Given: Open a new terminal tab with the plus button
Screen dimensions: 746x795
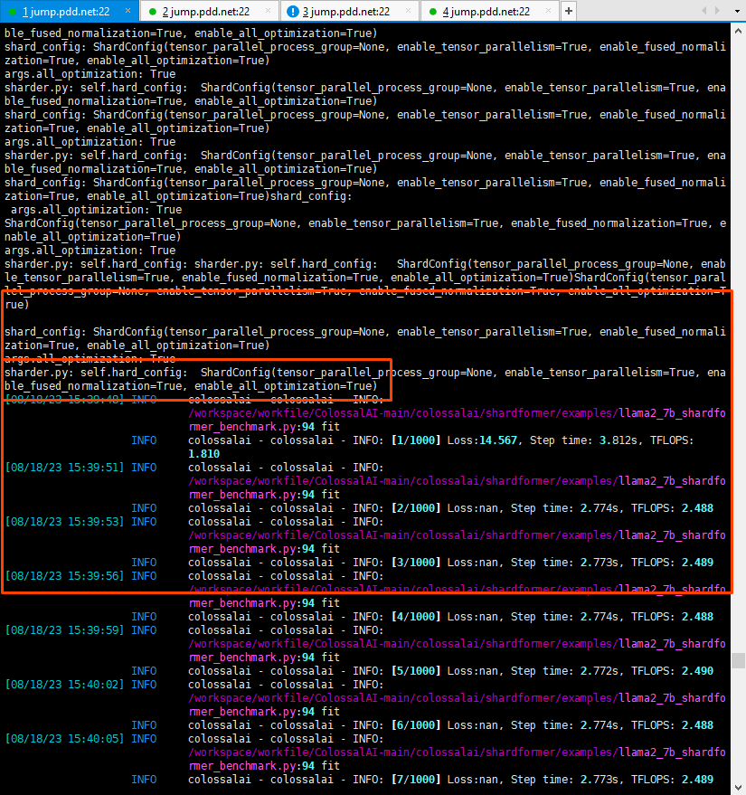Looking at the screenshot, I should [568, 13].
